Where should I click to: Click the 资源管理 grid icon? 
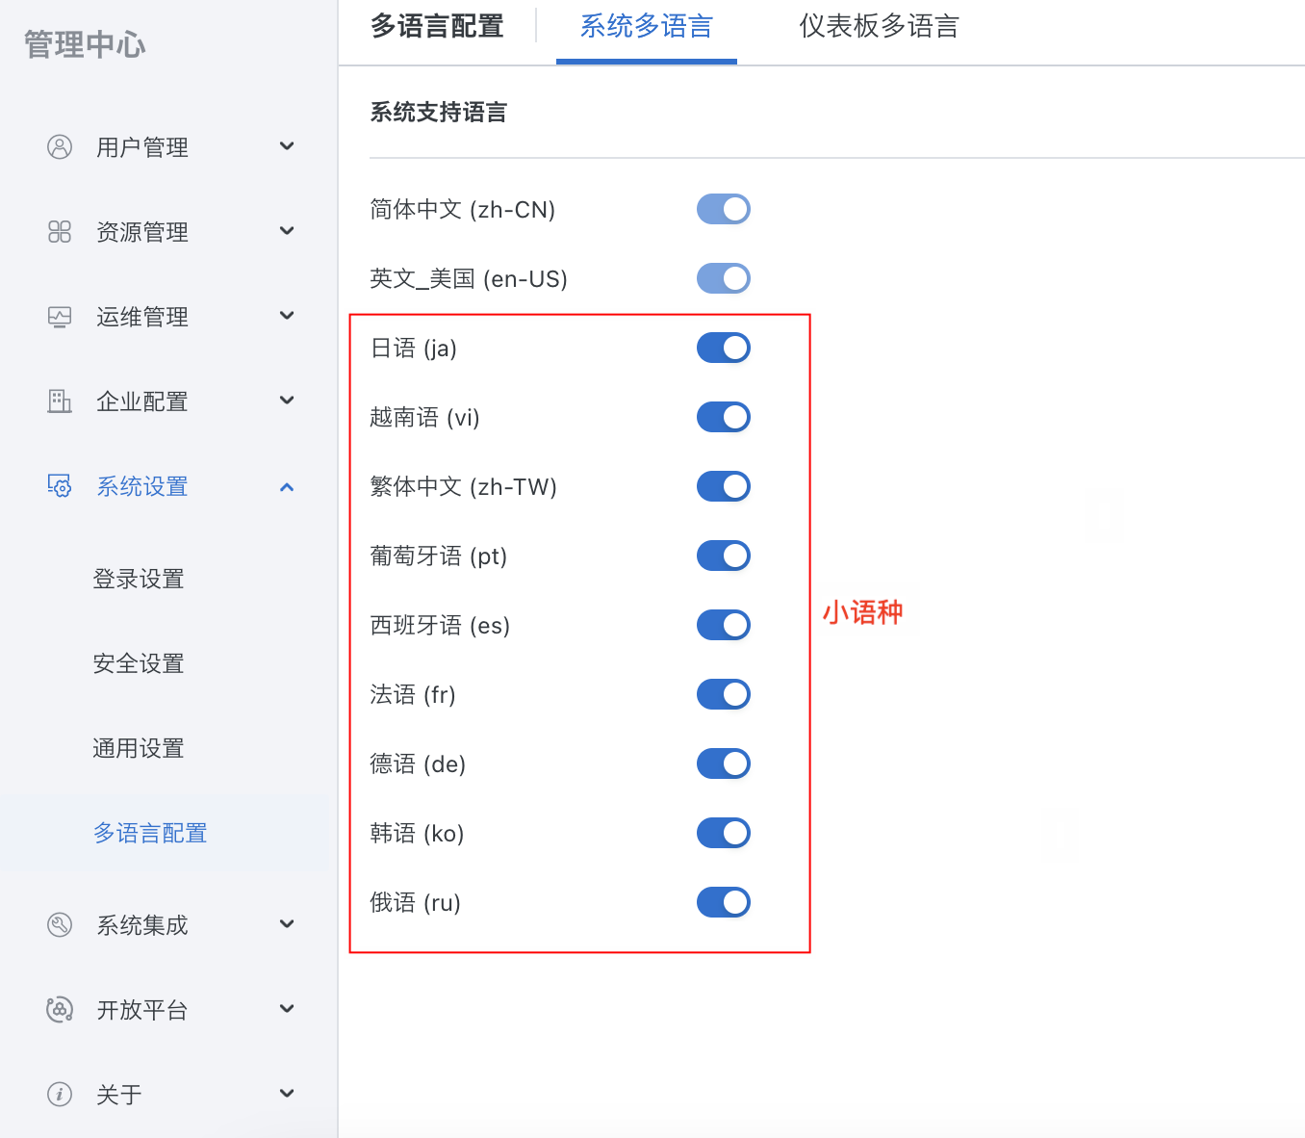[x=60, y=232]
